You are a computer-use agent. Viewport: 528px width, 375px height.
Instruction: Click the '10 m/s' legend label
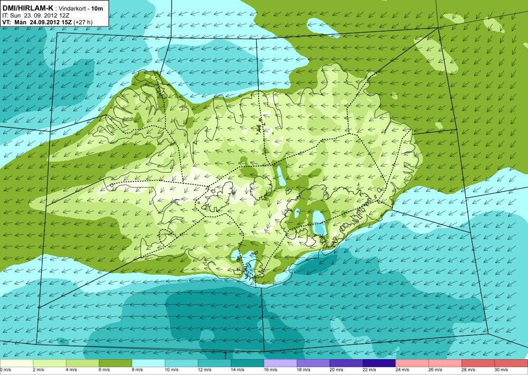pyautogui.click(x=172, y=370)
